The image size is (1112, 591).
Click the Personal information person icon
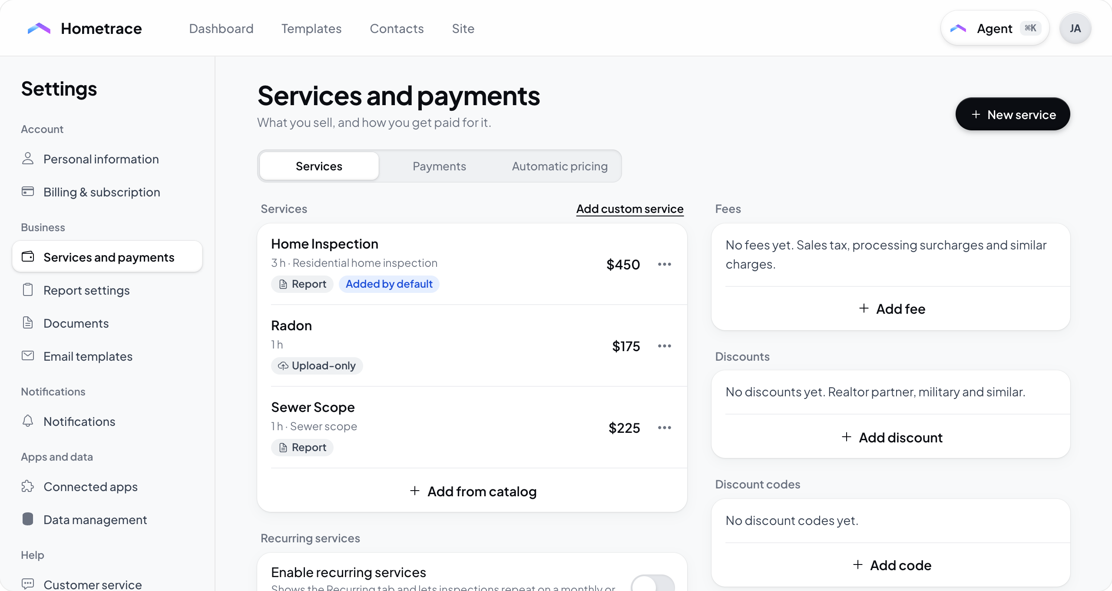pyautogui.click(x=28, y=159)
